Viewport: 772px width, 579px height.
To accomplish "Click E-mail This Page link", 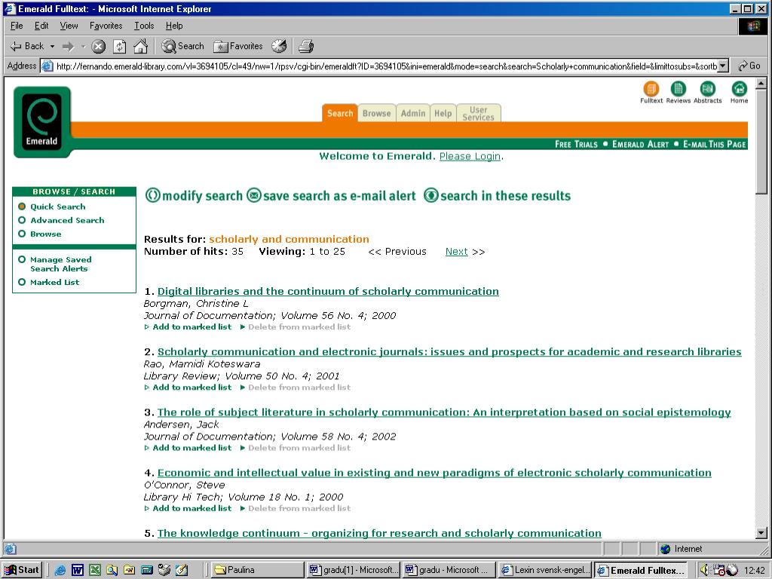I will tap(715, 144).
